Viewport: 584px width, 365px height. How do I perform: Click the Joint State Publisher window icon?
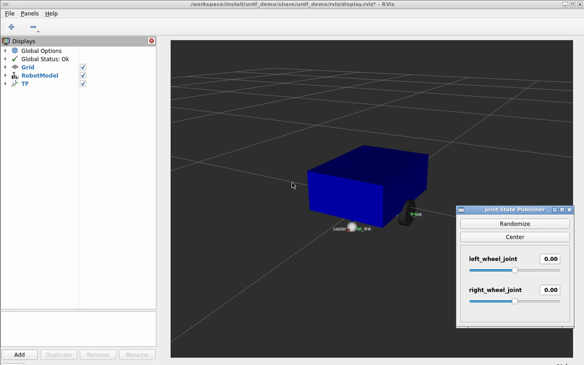tap(461, 210)
